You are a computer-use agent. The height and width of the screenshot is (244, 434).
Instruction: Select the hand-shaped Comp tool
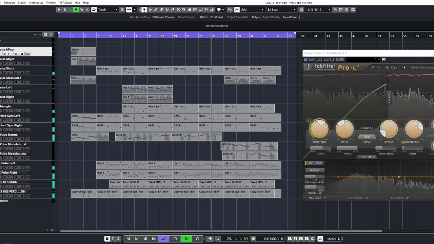click(x=190, y=9)
